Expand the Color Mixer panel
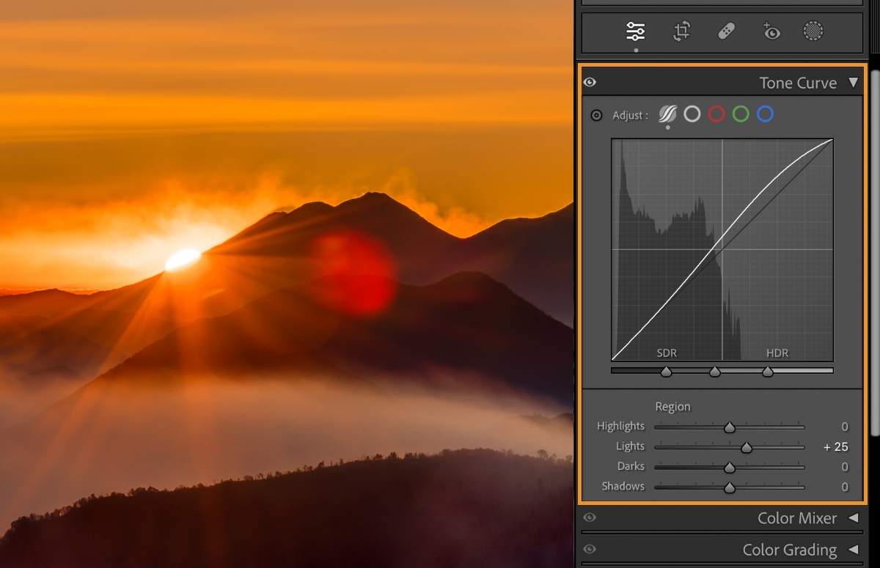The width and height of the screenshot is (880, 568). (x=853, y=518)
